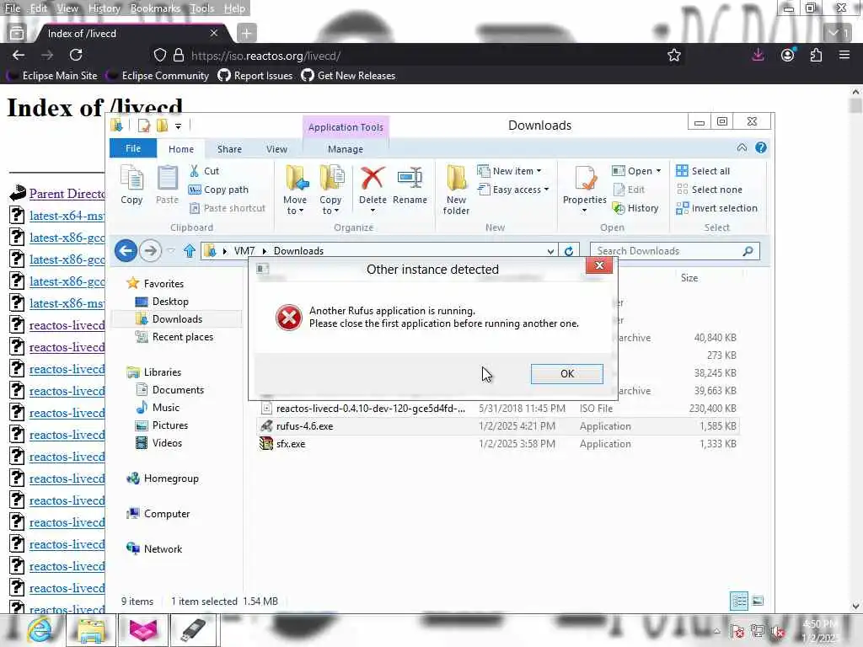This screenshot has height=647, width=863.
Task: Collapse the Explorer ribbon with the chevron
Action: point(742,147)
